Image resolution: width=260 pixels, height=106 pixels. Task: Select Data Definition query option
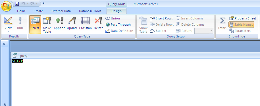coord(119,31)
